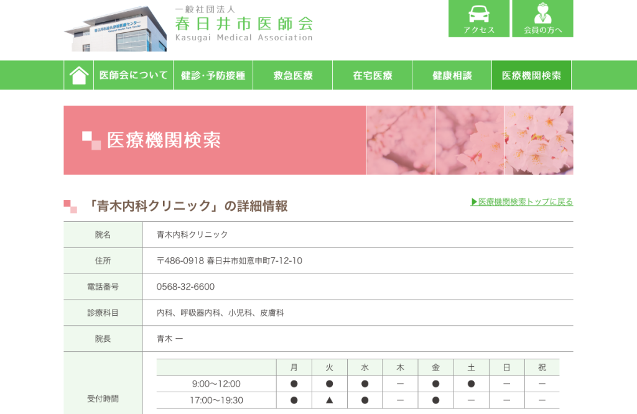Open the 在宅医療 menu
Image resolution: width=637 pixels, height=414 pixels.
click(373, 75)
